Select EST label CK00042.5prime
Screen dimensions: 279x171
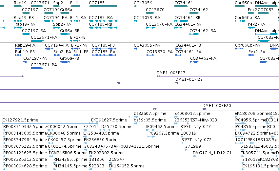click(64, 127)
